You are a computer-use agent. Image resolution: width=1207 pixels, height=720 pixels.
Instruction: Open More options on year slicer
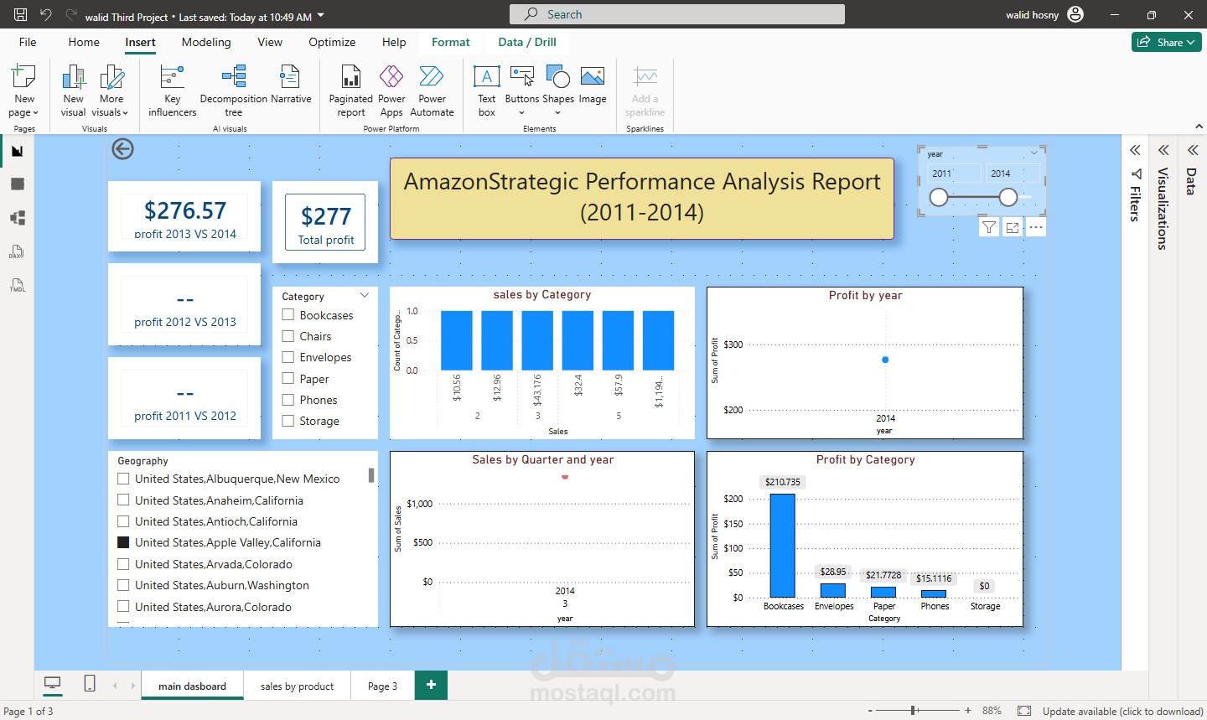point(1036,227)
